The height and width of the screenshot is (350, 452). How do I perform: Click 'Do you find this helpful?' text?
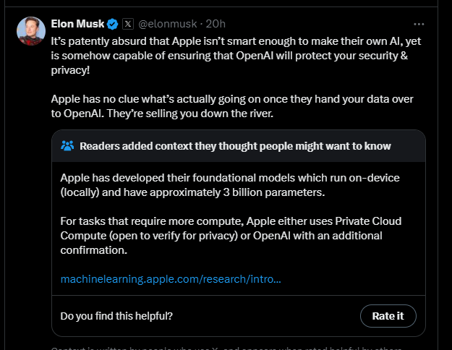point(116,316)
